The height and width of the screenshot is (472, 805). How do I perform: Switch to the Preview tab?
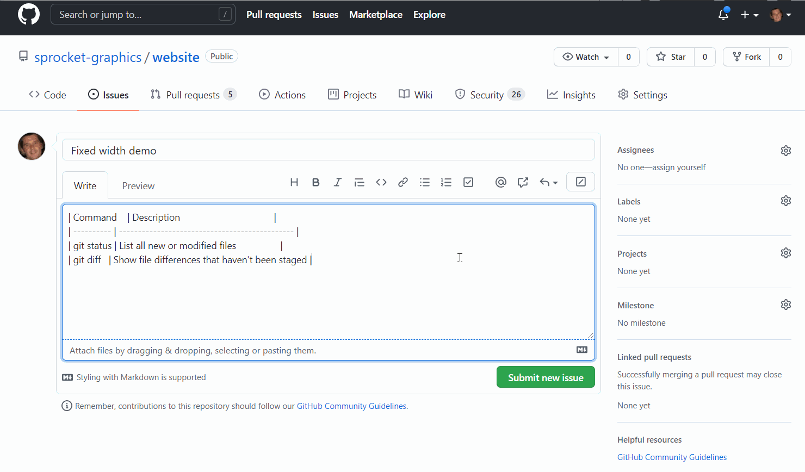[x=138, y=185]
